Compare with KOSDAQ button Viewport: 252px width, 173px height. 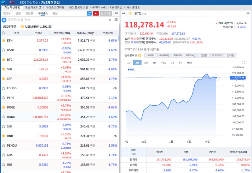(x=164, y=55)
